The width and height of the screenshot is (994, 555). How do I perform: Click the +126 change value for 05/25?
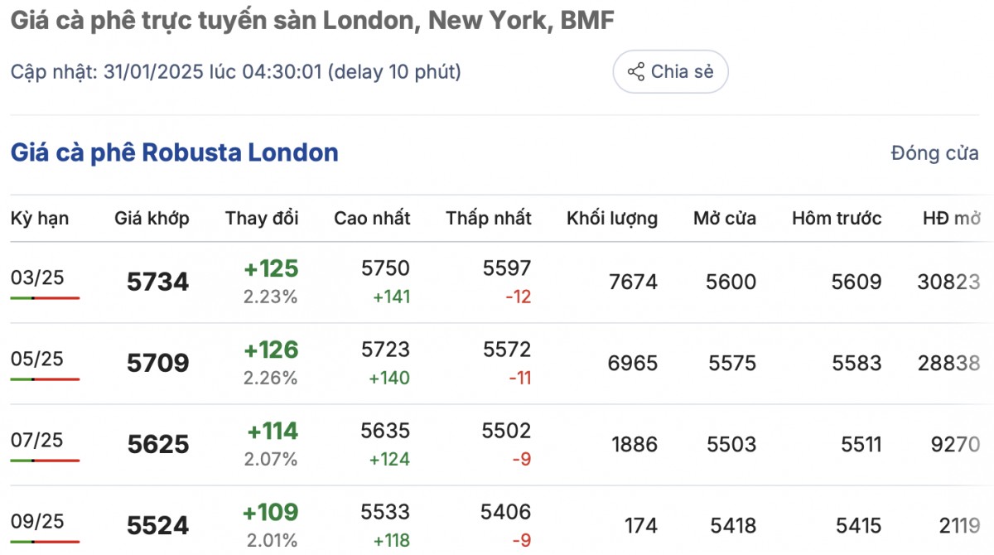[271, 350]
